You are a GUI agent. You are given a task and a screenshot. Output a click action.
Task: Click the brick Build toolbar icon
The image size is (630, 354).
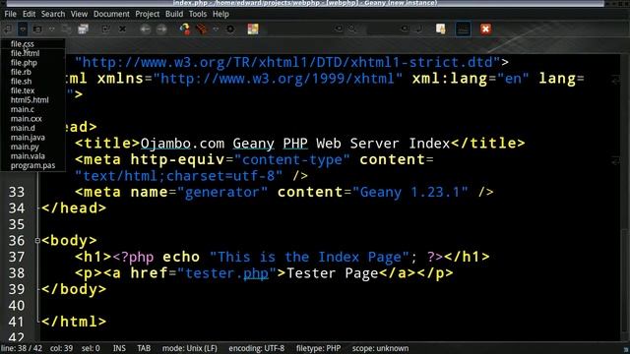point(202,29)
